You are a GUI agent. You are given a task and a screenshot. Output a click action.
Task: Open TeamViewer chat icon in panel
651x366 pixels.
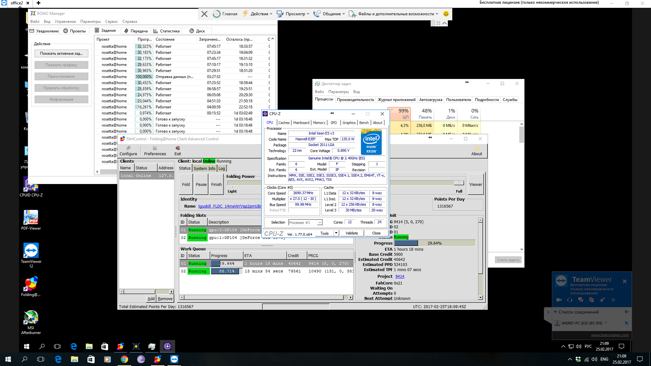point(580,300)
